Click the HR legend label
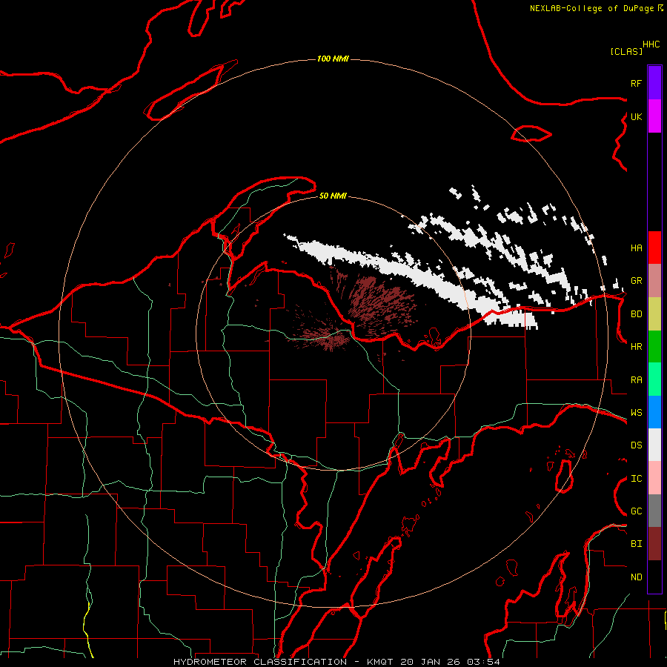This screenshot has width=667, height=667. tap(636, 347)
